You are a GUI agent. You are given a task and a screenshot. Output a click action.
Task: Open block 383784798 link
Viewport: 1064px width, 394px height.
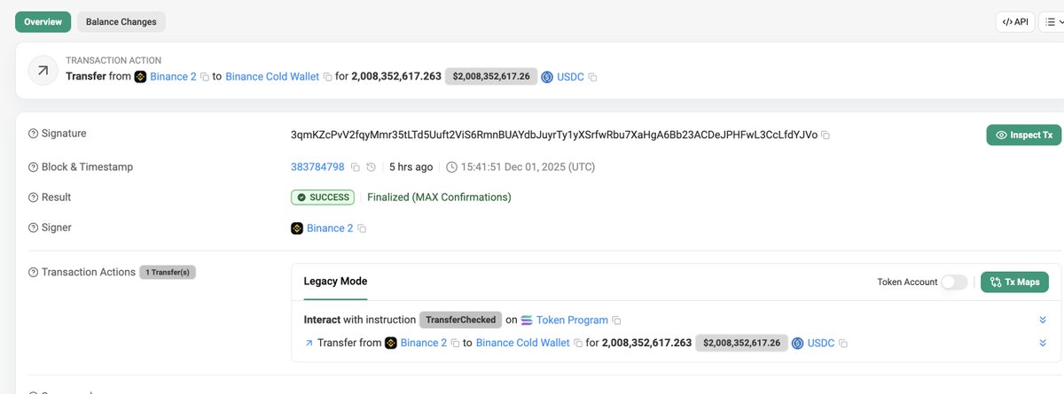coord(317,166)
